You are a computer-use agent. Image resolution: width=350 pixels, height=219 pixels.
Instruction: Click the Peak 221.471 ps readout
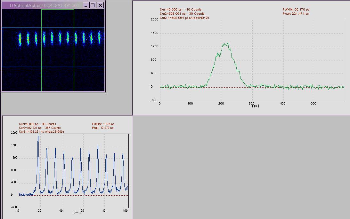pos(296,14)
